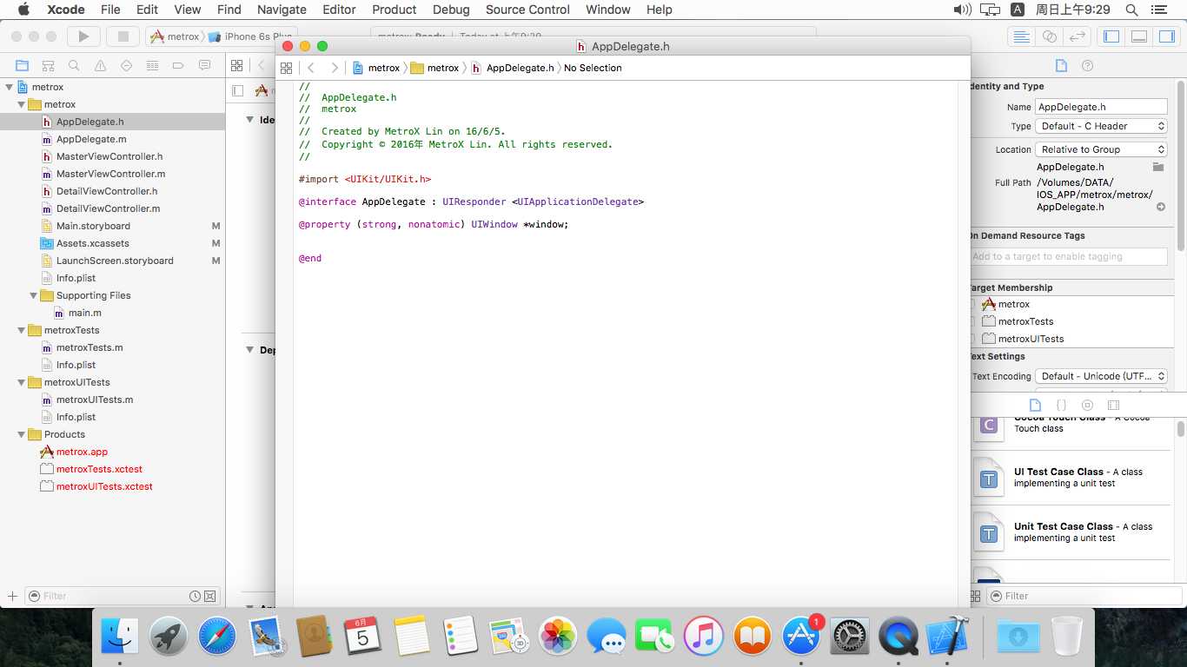This screenshot has width=1187, height=667.
Task: Open the Issue navigator warning icon
Action: pyautogui.click(x=101, y=65)
